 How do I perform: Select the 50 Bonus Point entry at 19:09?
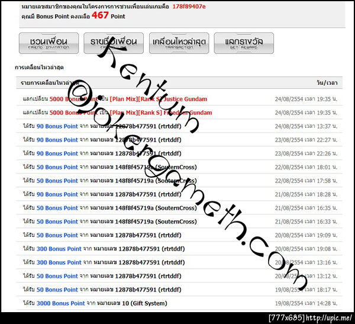click(179, 235)
